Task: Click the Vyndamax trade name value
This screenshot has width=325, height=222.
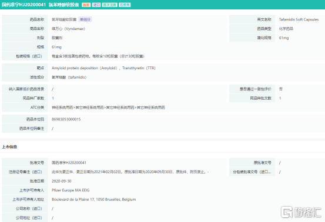Action: pyautogui.click(x=68, y=29)
